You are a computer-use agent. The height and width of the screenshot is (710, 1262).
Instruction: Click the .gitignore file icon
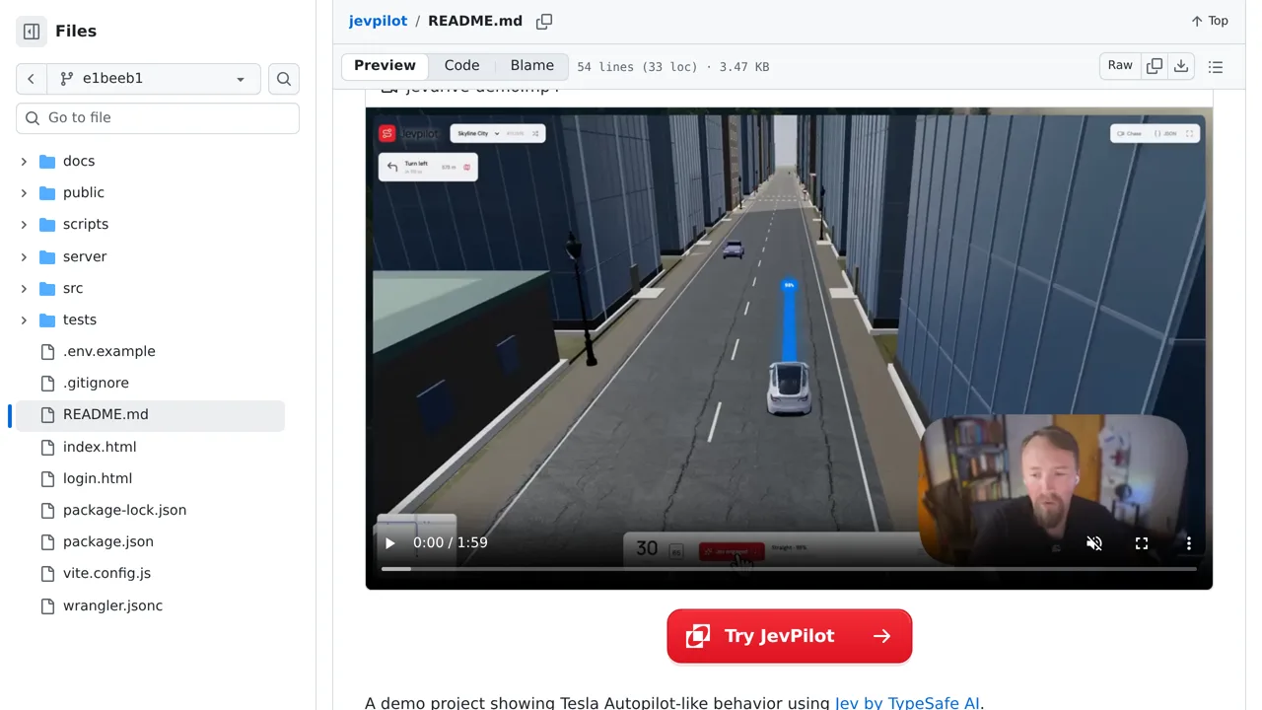click(x=47, y=383)
